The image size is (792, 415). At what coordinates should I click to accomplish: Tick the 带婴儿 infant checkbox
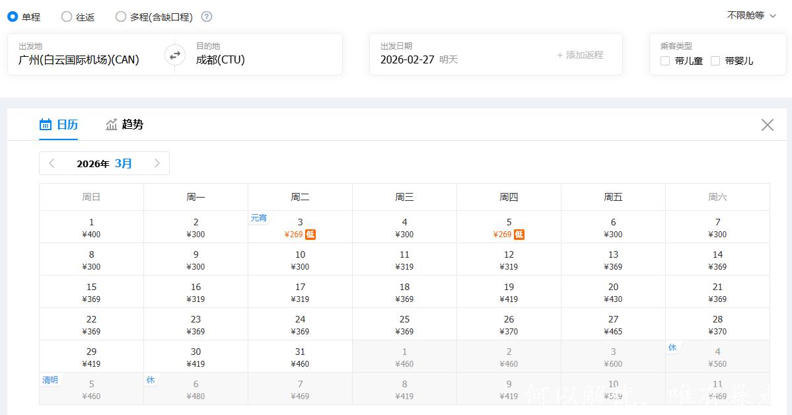[715, 61]
